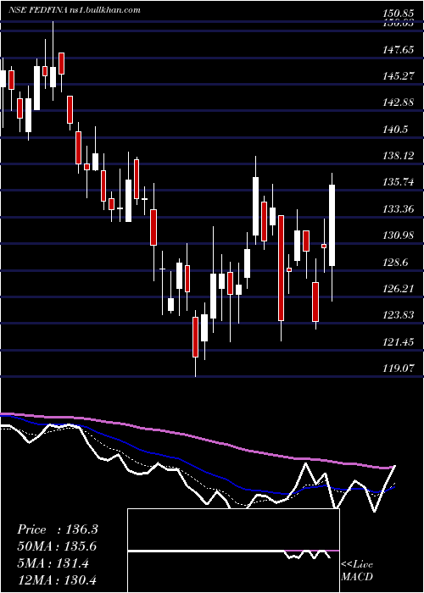Click the 150.85 price axis label
Screen dimensions: 424x593
click(x=399, y=14)
